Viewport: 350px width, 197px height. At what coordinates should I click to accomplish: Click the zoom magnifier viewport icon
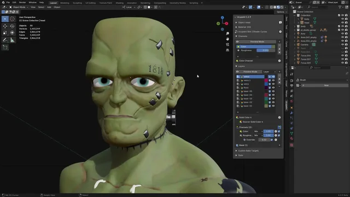[x=227, y=33]
